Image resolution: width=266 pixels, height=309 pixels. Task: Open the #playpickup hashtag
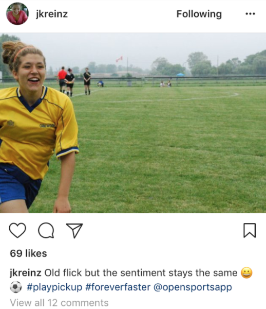point(54,287)
